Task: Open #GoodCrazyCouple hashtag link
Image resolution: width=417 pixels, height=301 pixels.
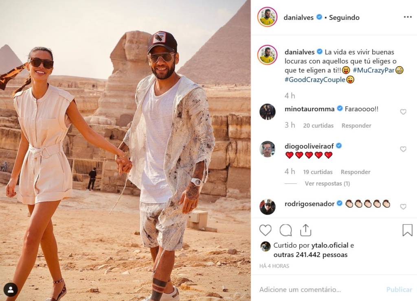Action: [x=315, y=79]
